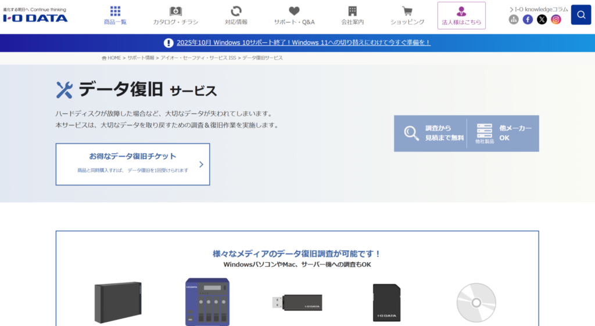Open the Windows 10 support end notice
Screen dimensions: 595x326
click(x=303, y=42)
